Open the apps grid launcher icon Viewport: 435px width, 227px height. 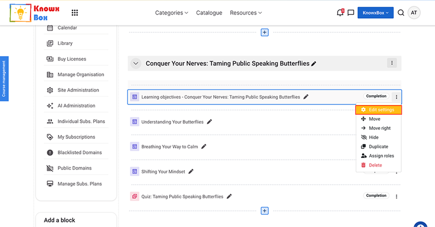click(75, 13)
